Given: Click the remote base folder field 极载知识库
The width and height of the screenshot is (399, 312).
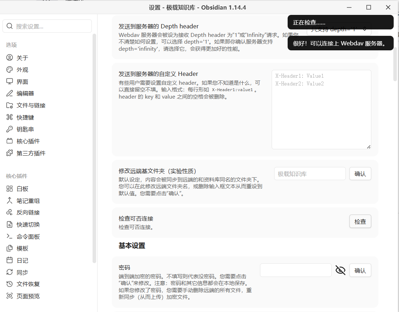Looking at the screenshot, I should click(310, 174).
